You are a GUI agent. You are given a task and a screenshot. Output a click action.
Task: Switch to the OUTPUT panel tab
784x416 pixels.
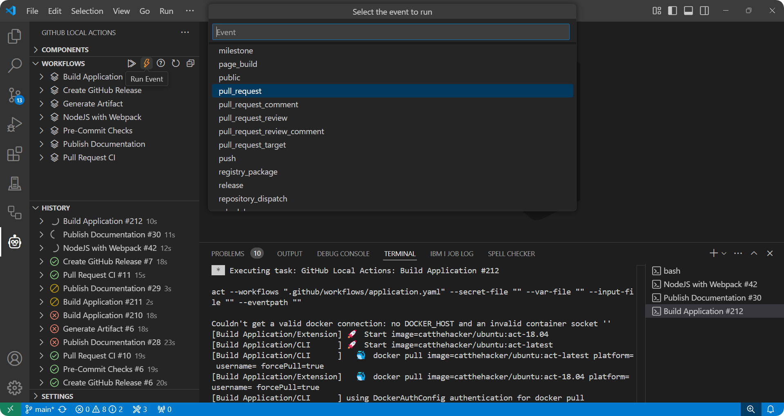pyautogui.click(x=290, y=253)
